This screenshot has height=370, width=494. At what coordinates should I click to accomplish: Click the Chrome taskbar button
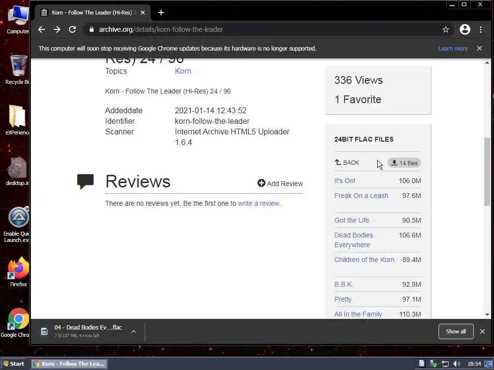(x=69, y=364)
